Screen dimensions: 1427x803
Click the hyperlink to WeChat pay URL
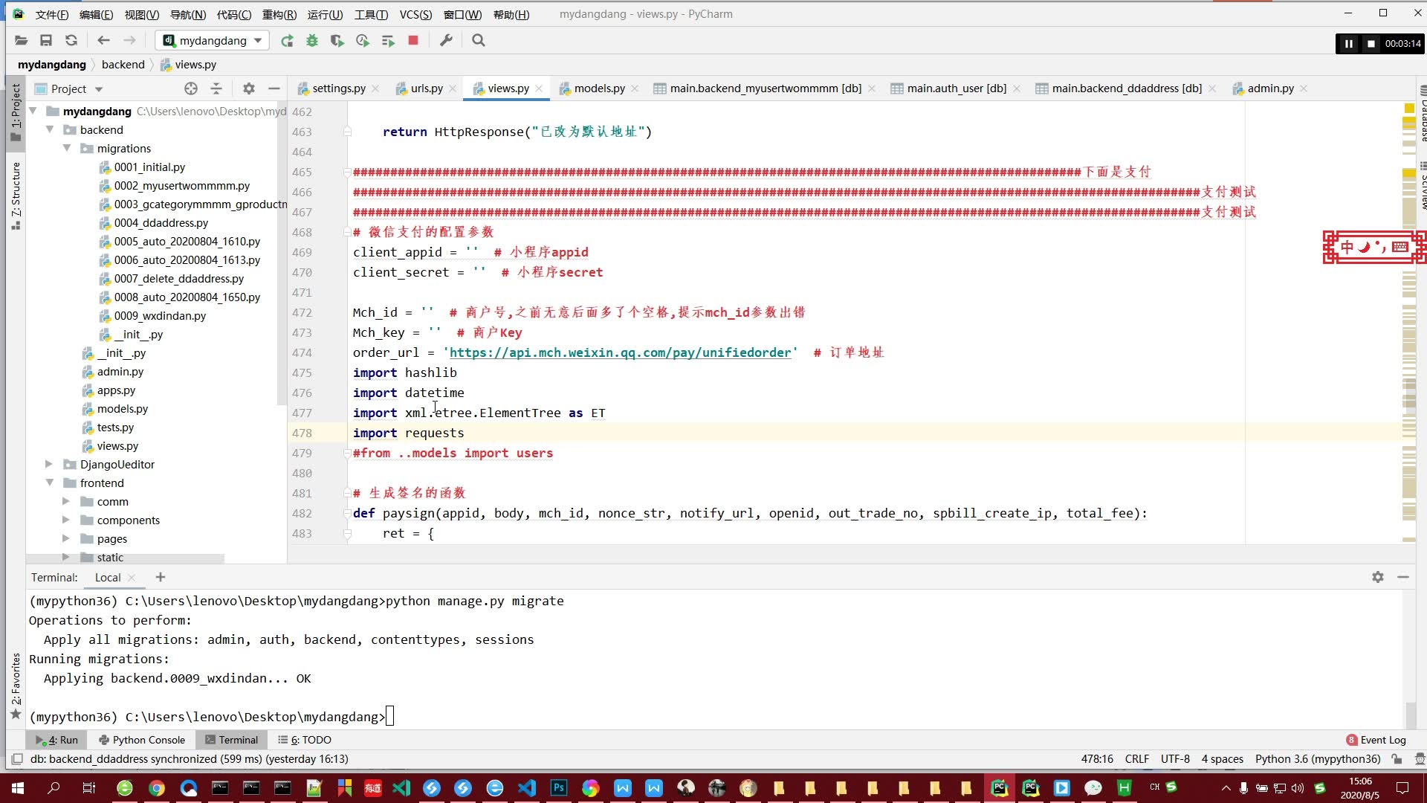click(x=621, y=352)
